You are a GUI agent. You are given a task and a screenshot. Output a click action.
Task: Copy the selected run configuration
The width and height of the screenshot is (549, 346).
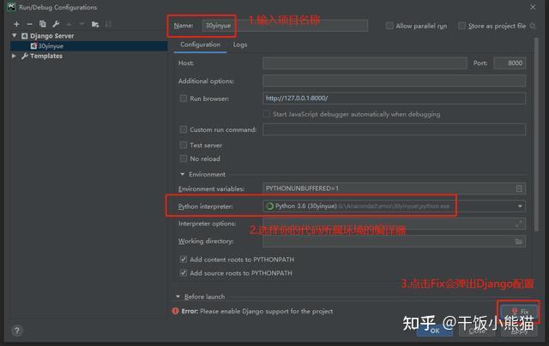[x=42, y=24]
